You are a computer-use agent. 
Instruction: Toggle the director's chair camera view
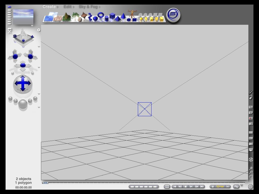(10, 31)
